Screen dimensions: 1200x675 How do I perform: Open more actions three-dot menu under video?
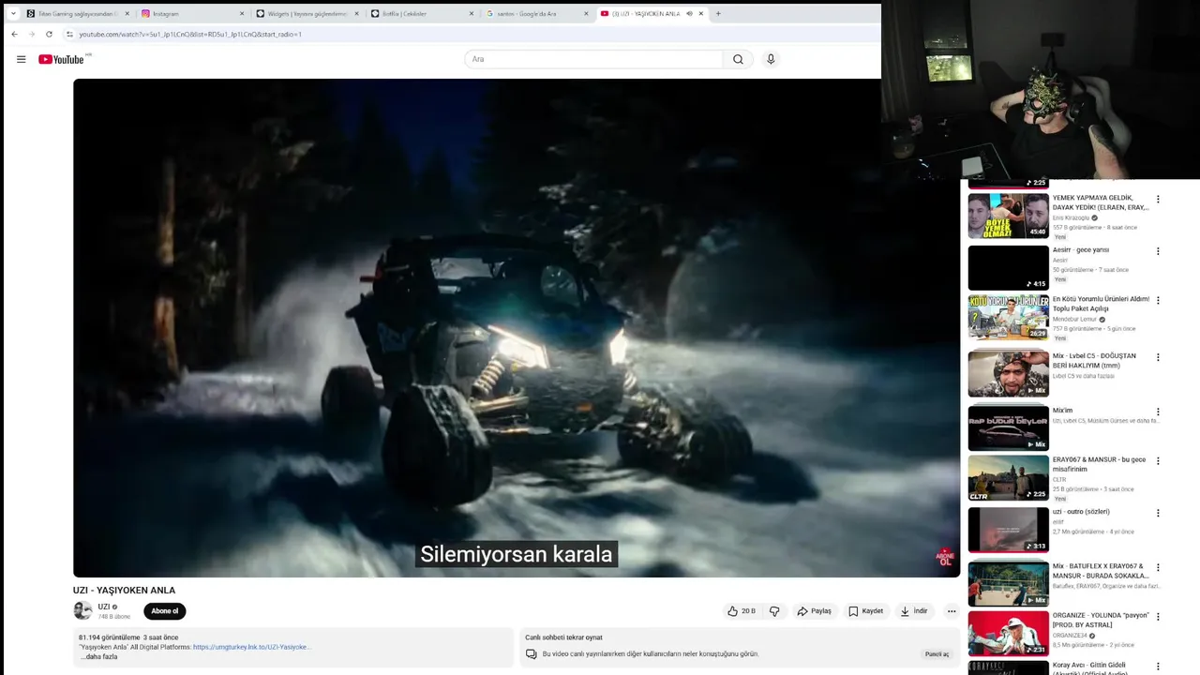click(x=952, y=611)
